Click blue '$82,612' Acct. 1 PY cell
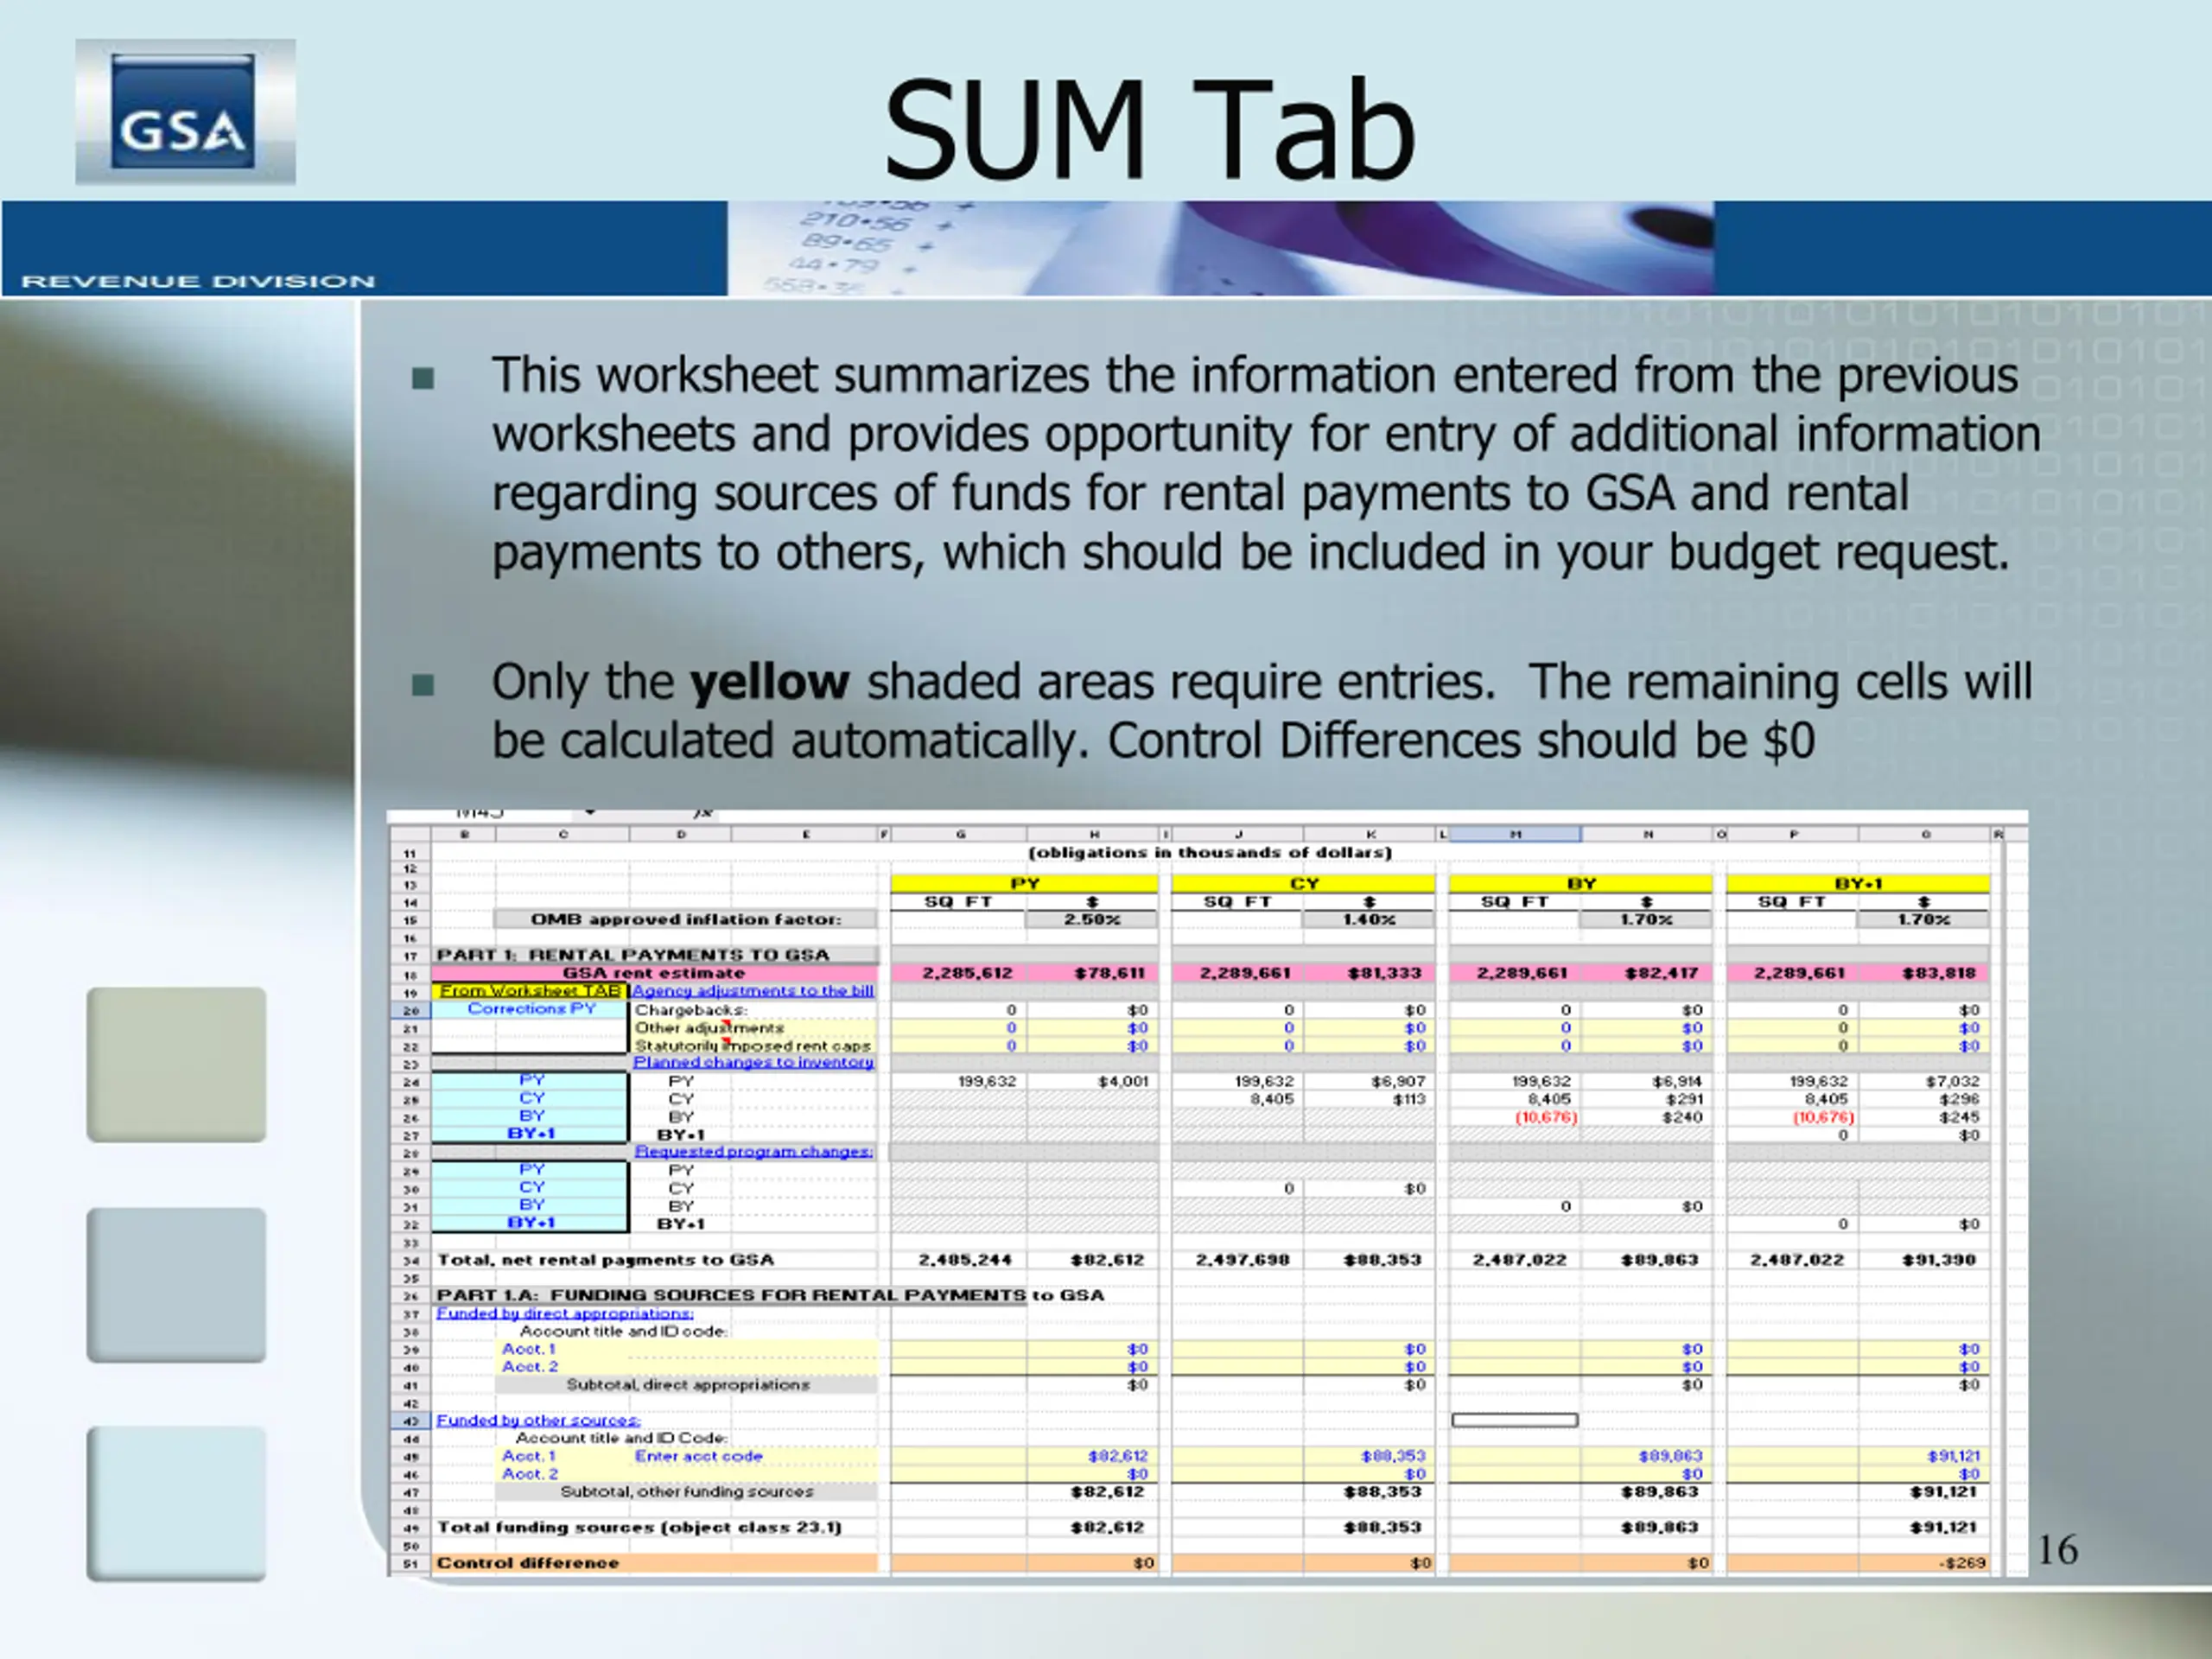 click(1092, 1456)
